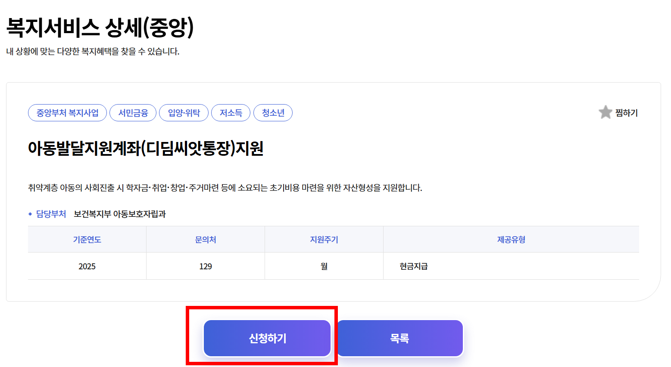This screenshot has width=671, height=367.
Task: Click the 청소년 category badge
Action: tap(273, 112)
